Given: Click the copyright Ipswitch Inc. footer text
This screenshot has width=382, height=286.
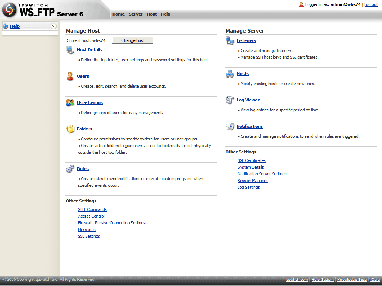Looking at the screenshot, I should (49, 279).
